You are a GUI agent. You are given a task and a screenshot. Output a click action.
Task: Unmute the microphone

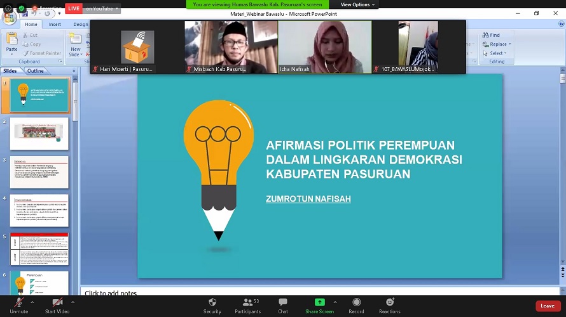[18, 302]
